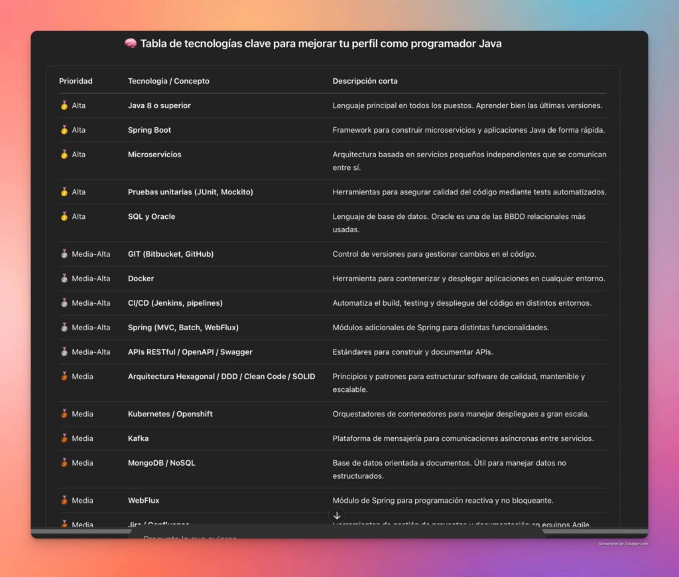Click the CI/CD (Jenkins, pipelines) cell
The height and width of the screenshot is (577, 679).
pos(175,303)
